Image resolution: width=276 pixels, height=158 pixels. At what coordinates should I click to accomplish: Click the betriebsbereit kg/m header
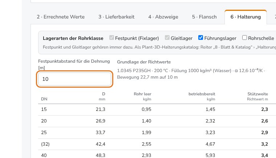(x=202, y=96)
